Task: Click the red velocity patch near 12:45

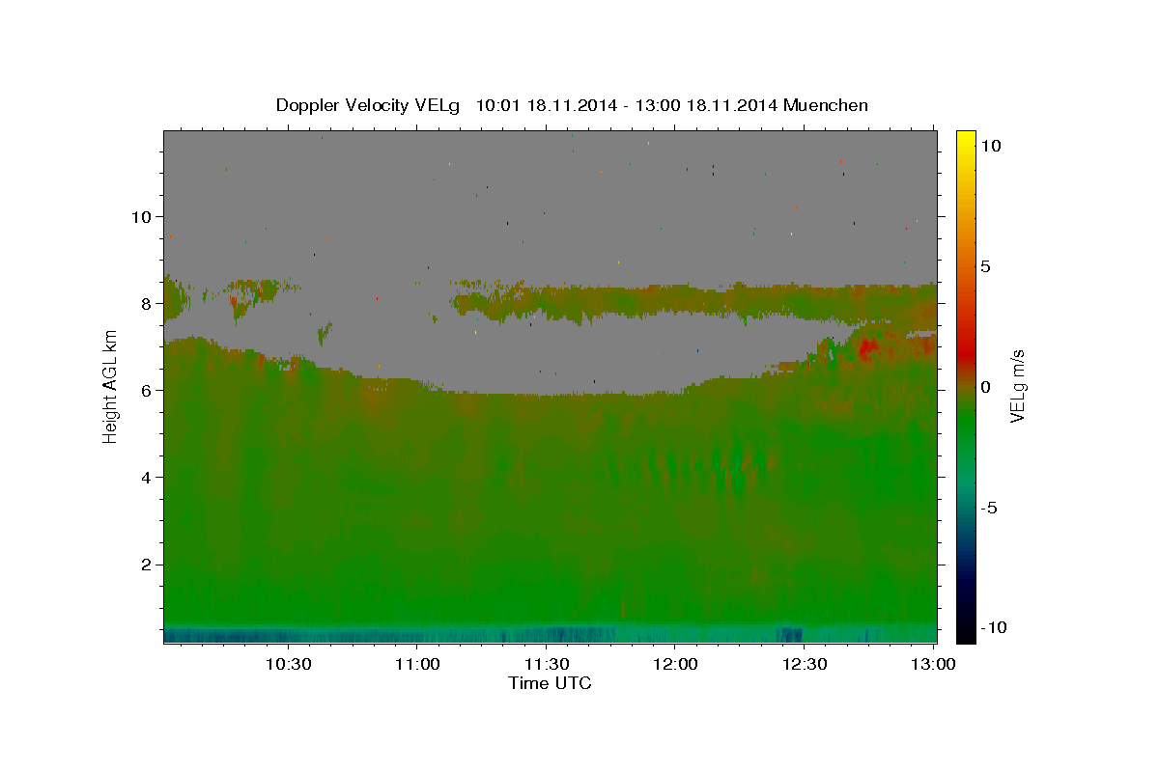Action: click(x=867, y=346)
